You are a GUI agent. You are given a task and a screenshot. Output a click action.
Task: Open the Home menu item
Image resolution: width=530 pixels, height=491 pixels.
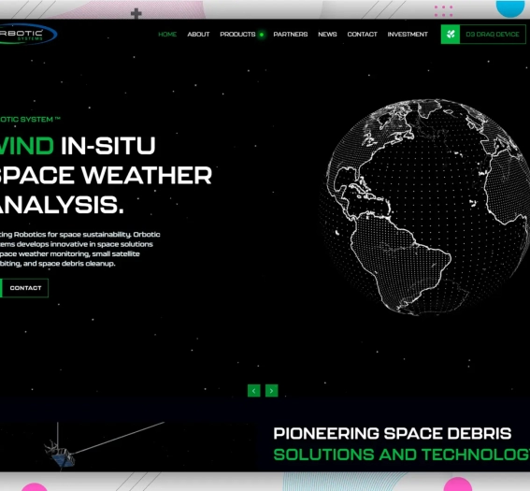click(x=167, y=35)
